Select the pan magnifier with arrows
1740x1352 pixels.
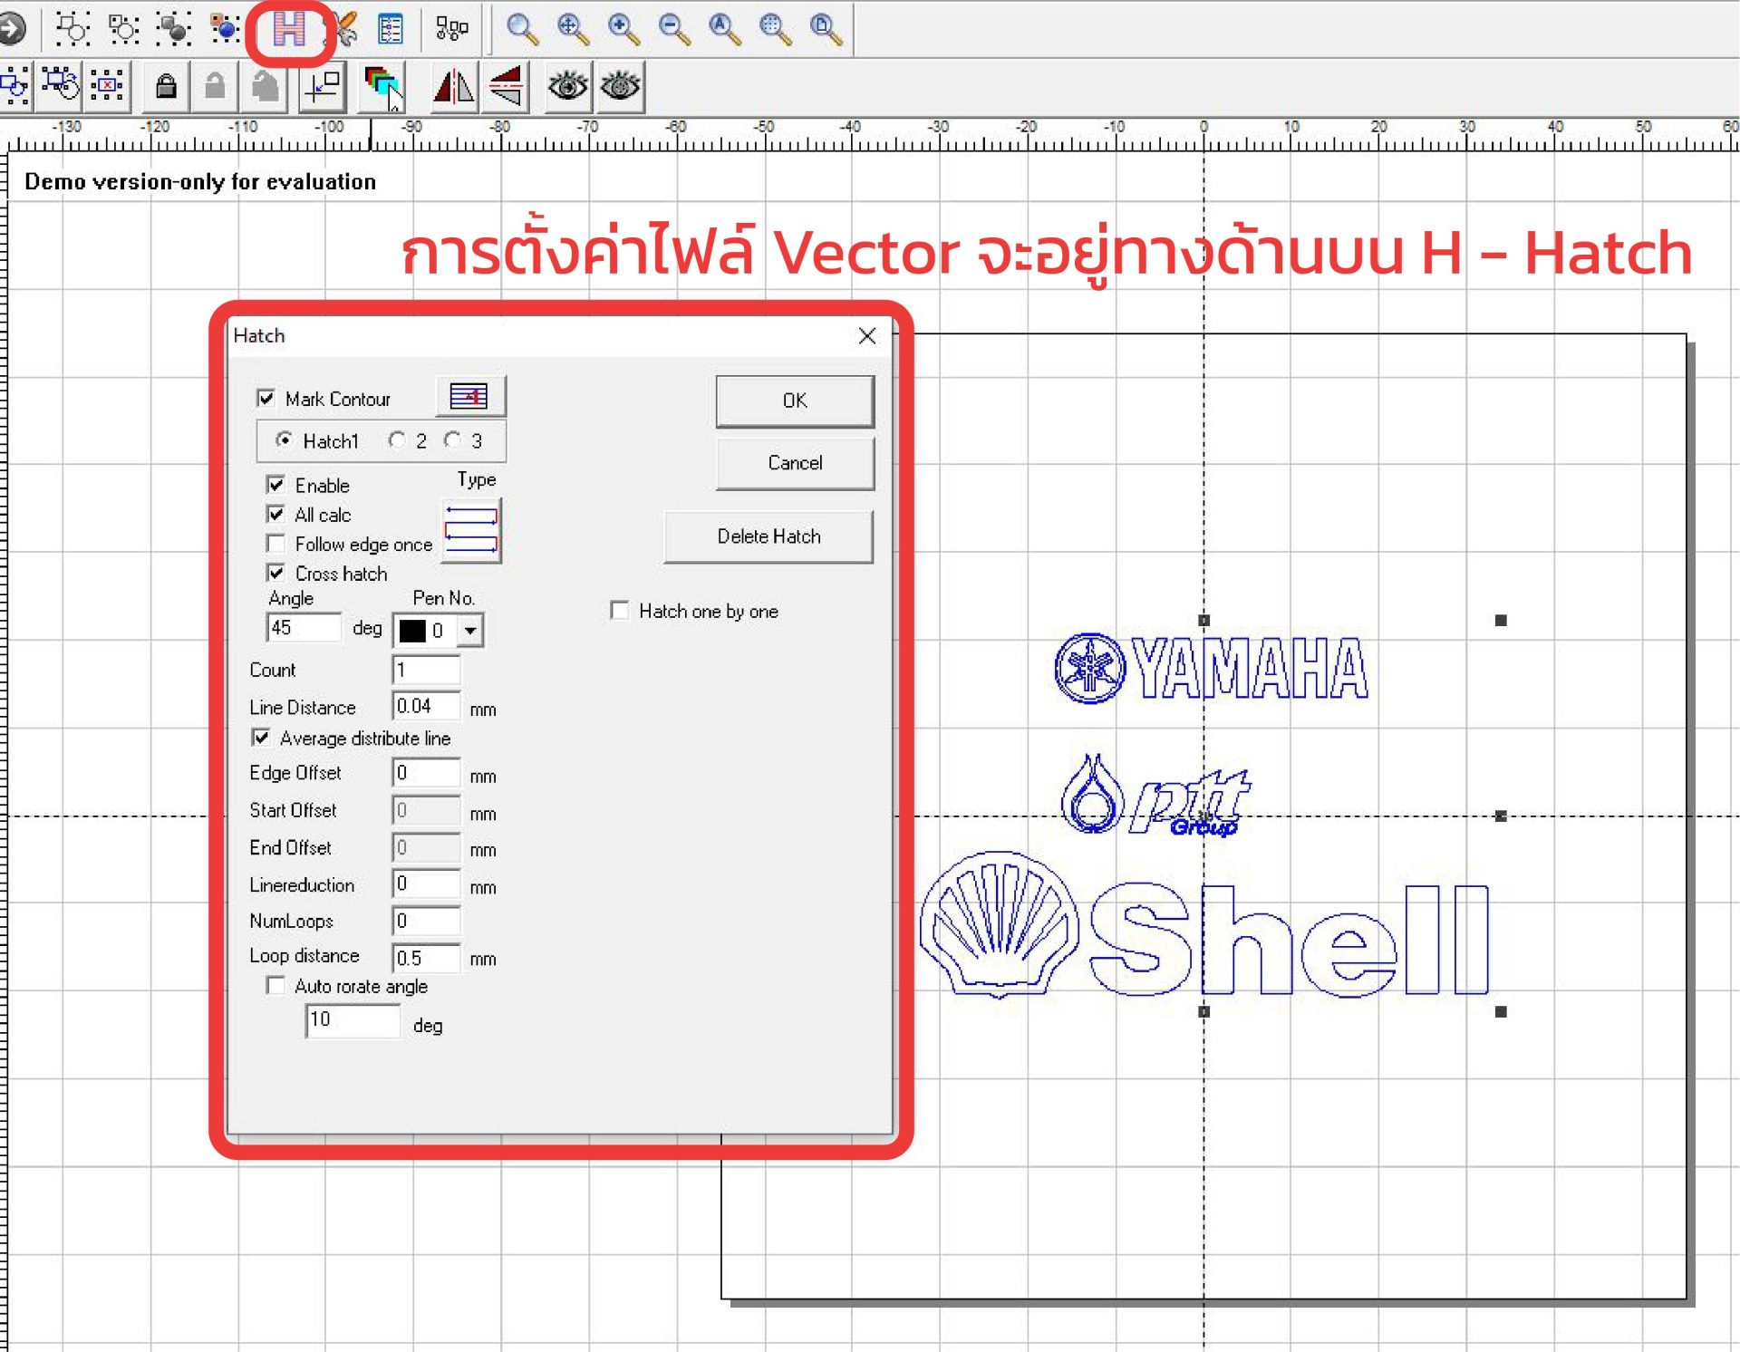(x=573, y=30)
